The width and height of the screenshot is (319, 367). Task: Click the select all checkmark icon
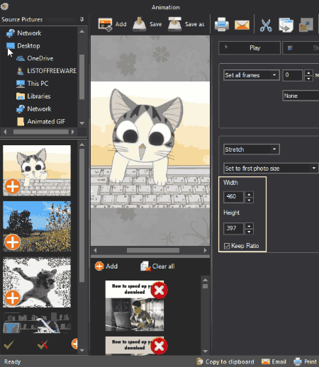[9, 344]
